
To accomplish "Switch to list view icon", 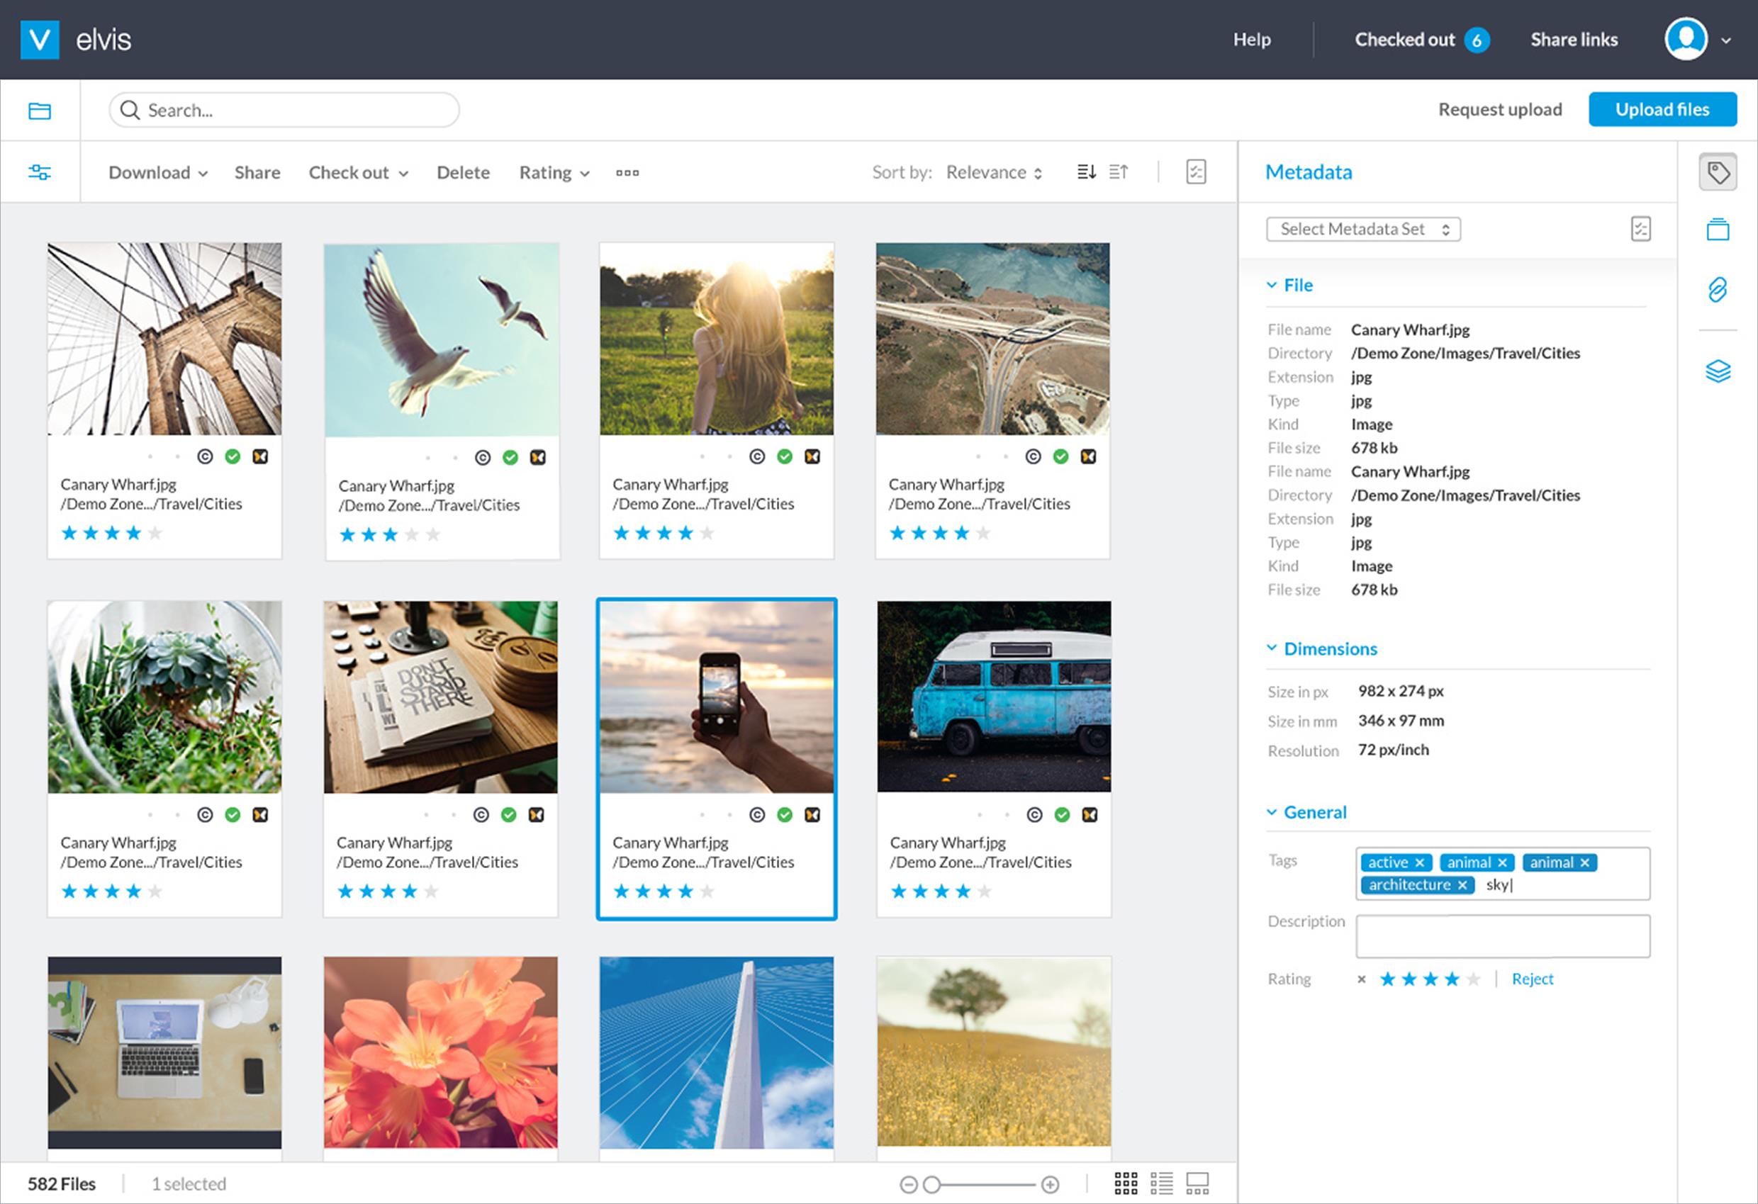I will [x=1161, y=1183].
